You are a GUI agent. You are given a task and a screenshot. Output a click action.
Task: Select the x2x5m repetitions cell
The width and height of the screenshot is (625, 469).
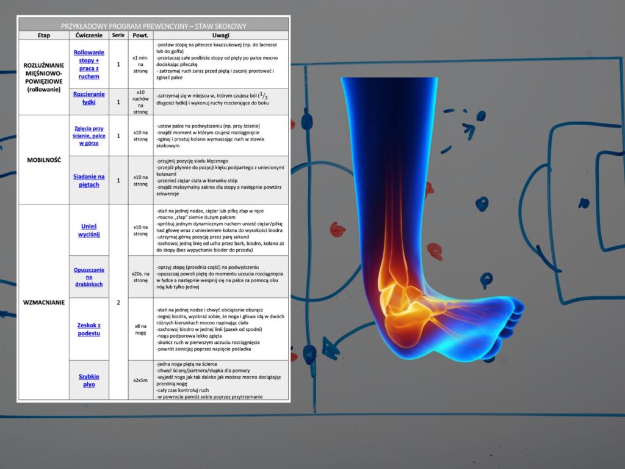(x=140, y=380)
